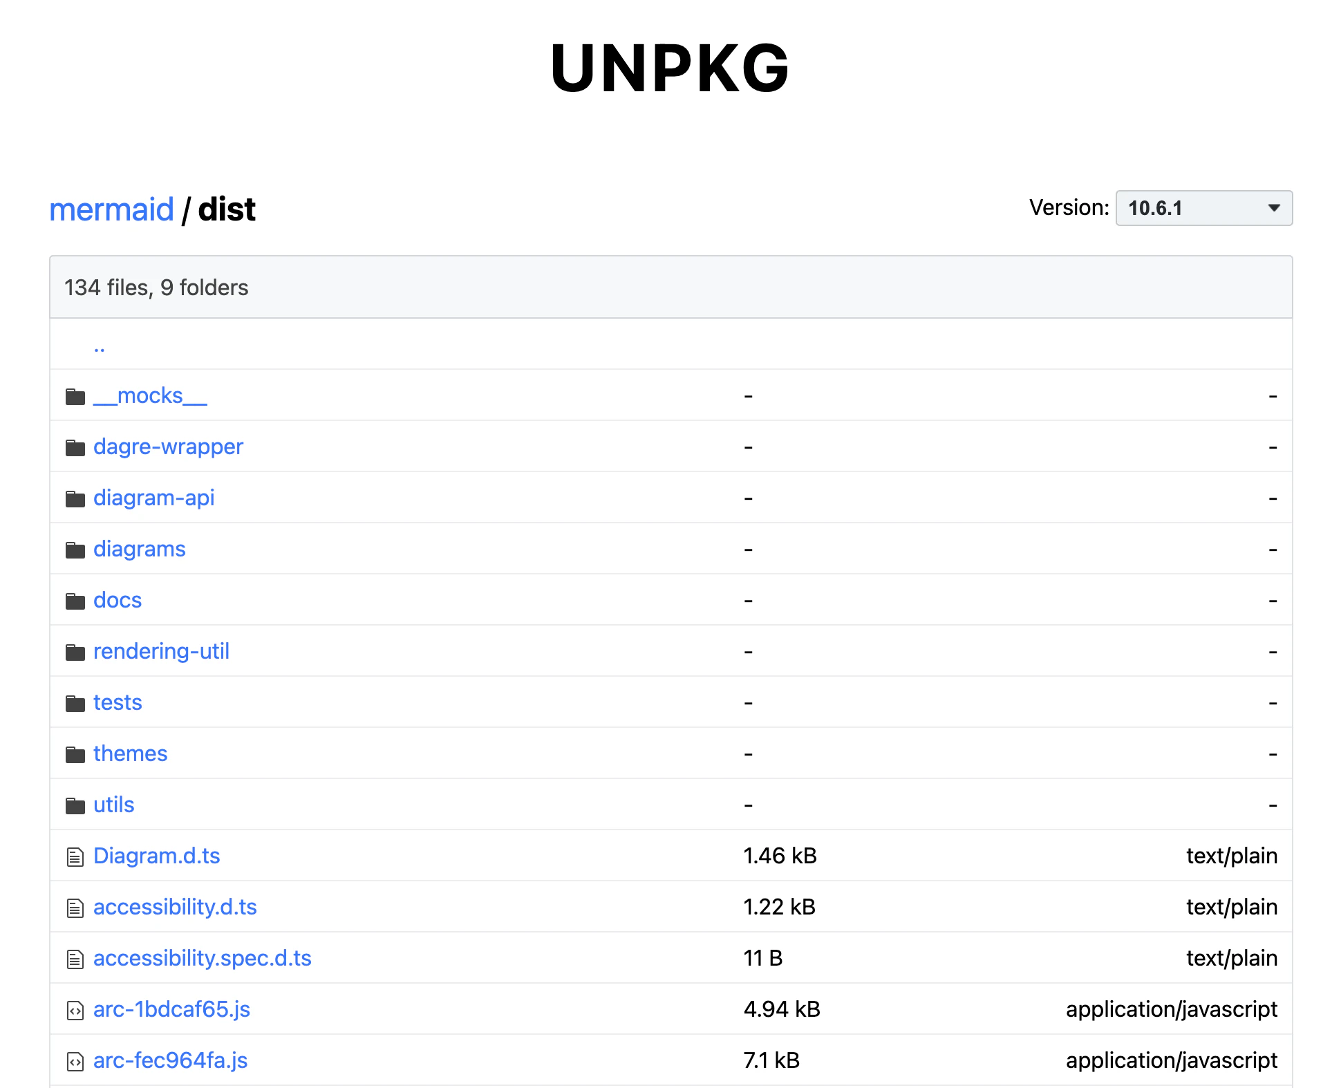Click the '7.1 kB' size cell

pyautogui.click(x=771, y=1061)
